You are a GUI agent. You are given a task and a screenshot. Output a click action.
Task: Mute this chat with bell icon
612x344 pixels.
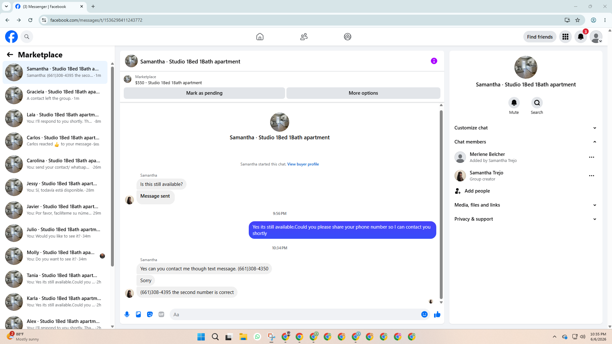(514, 103)
